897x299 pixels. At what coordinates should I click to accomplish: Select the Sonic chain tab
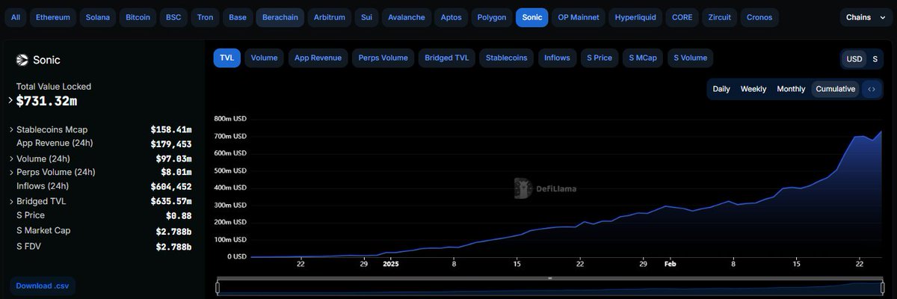[532, 16]
